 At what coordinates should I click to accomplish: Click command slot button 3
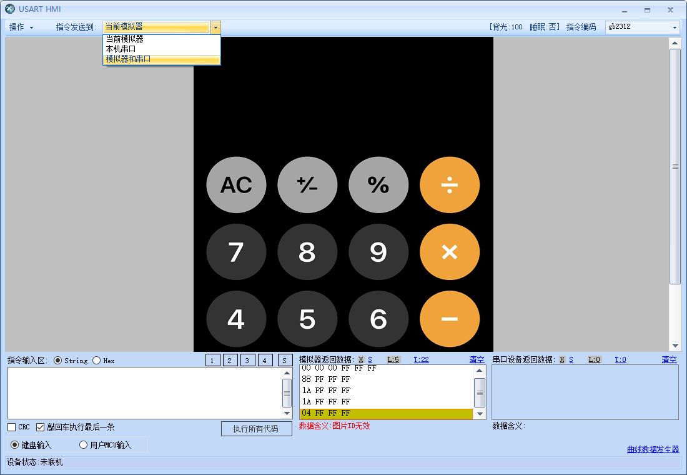point(247,361)
